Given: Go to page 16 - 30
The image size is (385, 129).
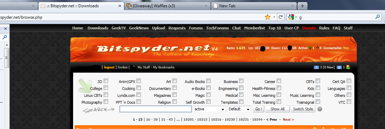Looking at the screenshot, I should tap(152, 120).
